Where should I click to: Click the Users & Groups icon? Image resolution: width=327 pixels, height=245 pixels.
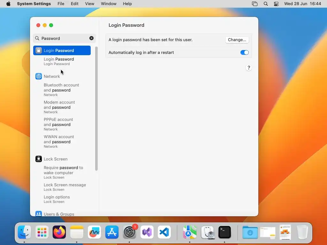(39, 214)
